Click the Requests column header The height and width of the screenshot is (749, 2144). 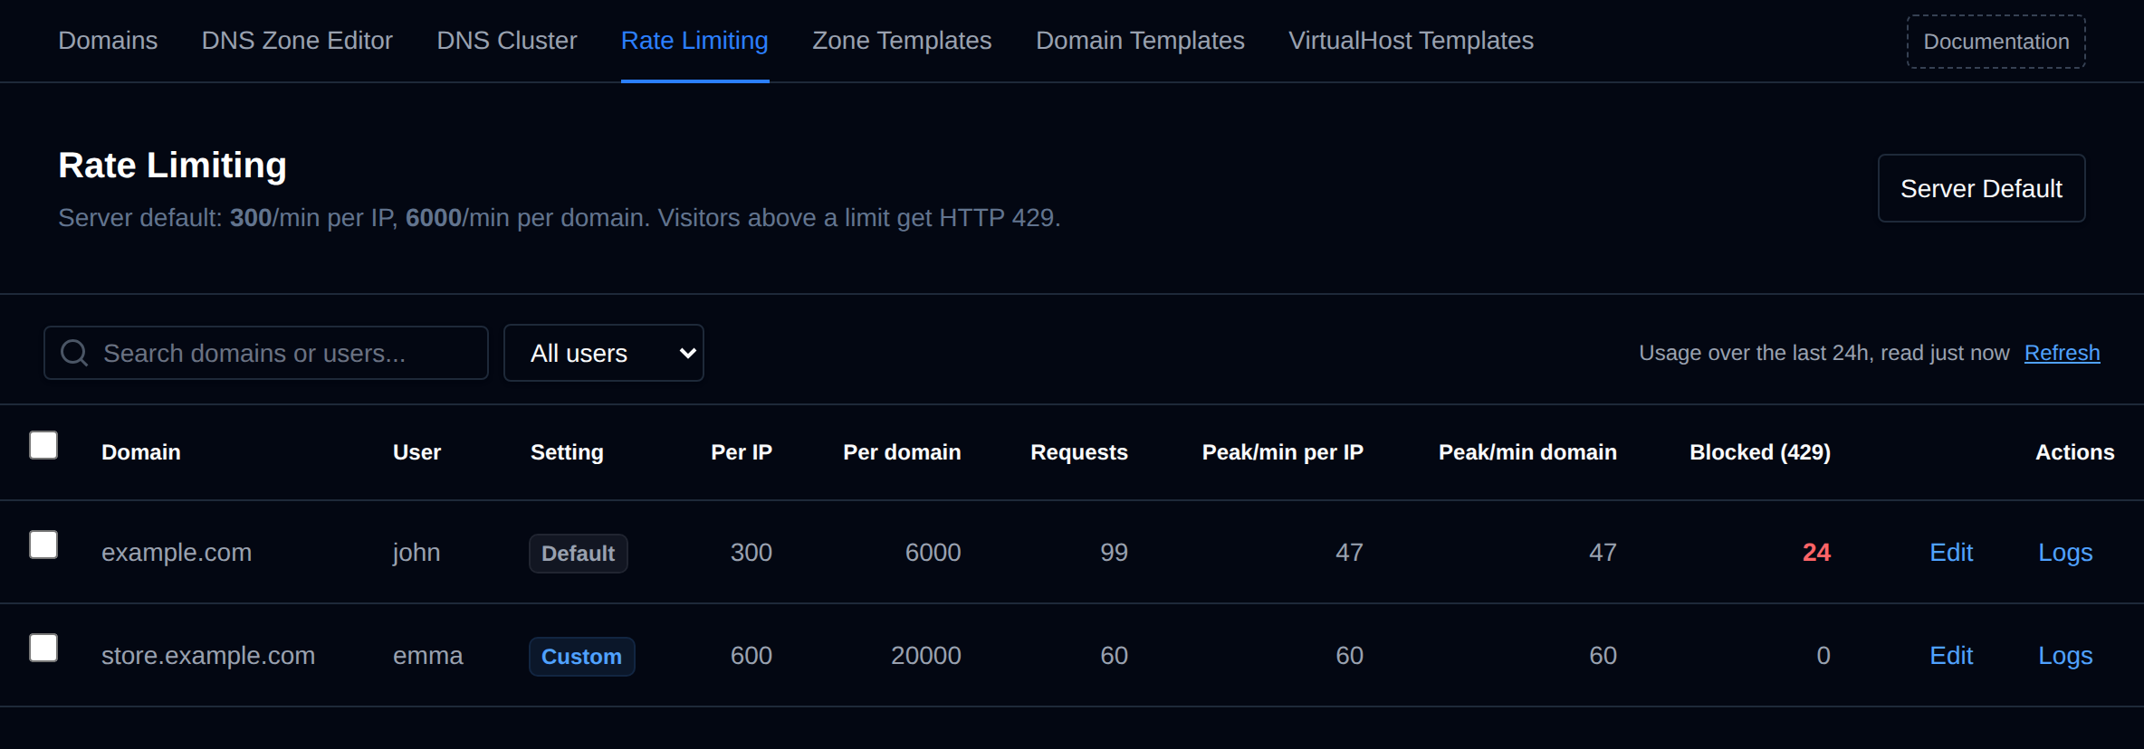coord(1079,452)
